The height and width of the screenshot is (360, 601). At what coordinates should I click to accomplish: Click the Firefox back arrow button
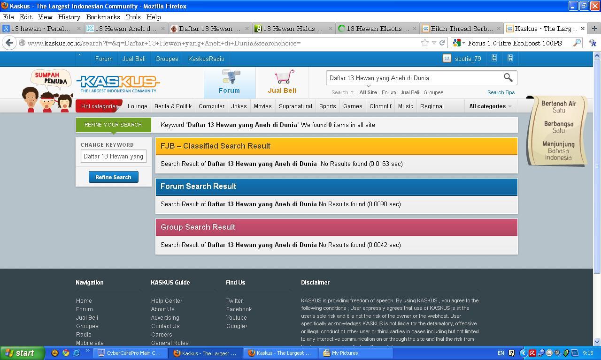9,43
